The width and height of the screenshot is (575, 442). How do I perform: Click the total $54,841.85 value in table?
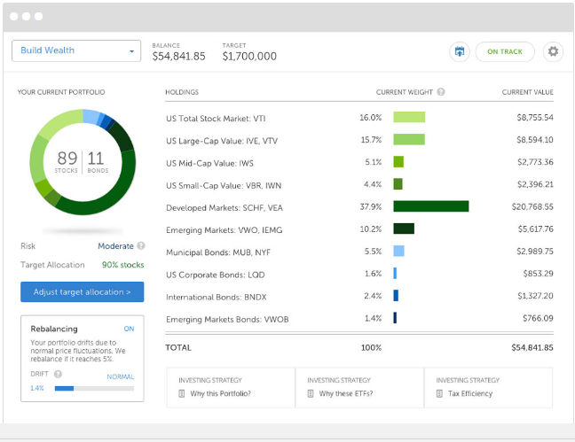point(532,347)
